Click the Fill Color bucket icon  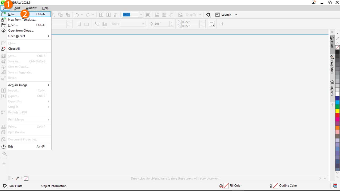click(221, 186)
